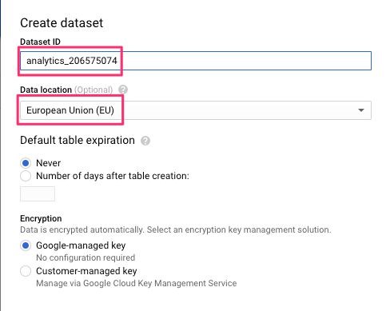The height and width of the screenshot is (311, 390).
Task: Select Number of days after table creation
Action: click(26, 176)
